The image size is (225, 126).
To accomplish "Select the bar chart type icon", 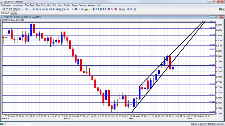I will point(18,9).
